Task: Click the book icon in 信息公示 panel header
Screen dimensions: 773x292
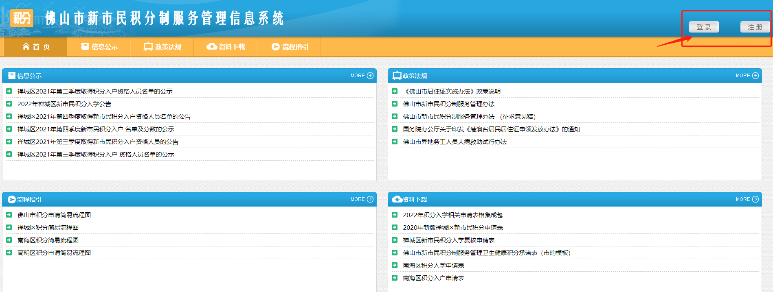Action: tap(11, 76)
